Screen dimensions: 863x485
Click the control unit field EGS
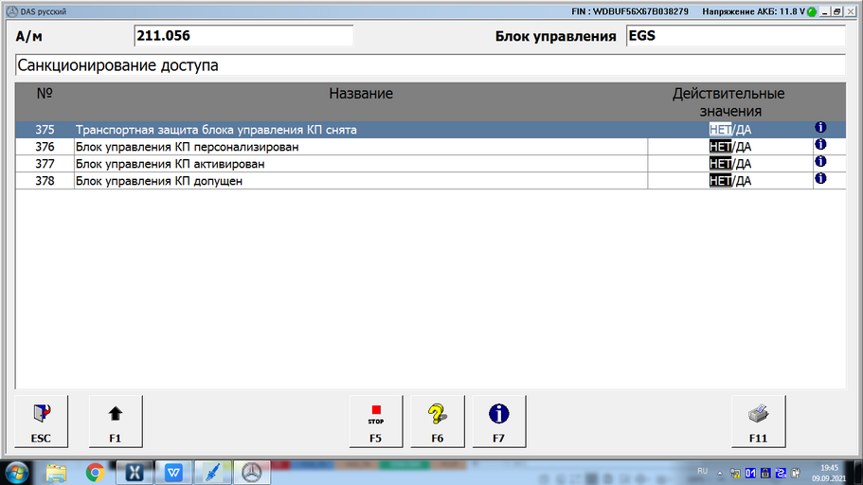click(x=736, y=36)
